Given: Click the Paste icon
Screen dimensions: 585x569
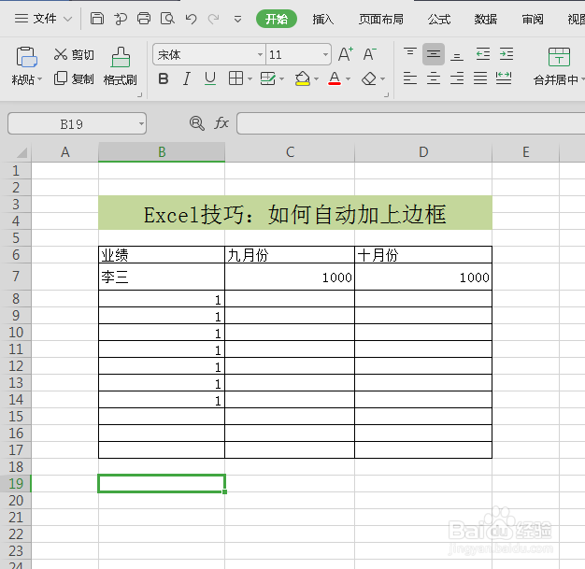Looking at the screenshot, I should (x=26, y=57).
